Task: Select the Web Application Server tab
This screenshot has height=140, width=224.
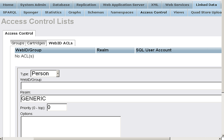Action: [123, 5]
